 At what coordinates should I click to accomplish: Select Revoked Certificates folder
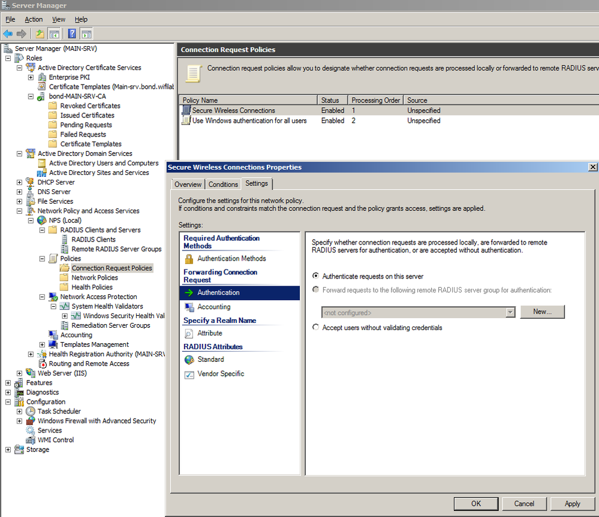[x=90, y=105]
